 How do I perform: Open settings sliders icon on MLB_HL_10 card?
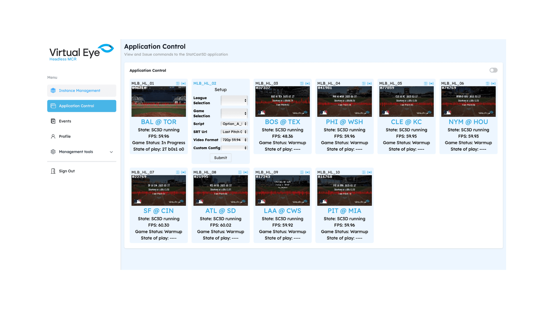[364, 172]
